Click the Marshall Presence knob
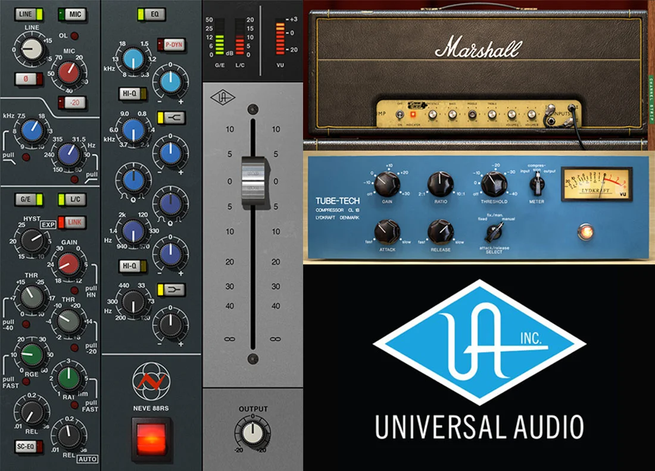 pos(432,114)
